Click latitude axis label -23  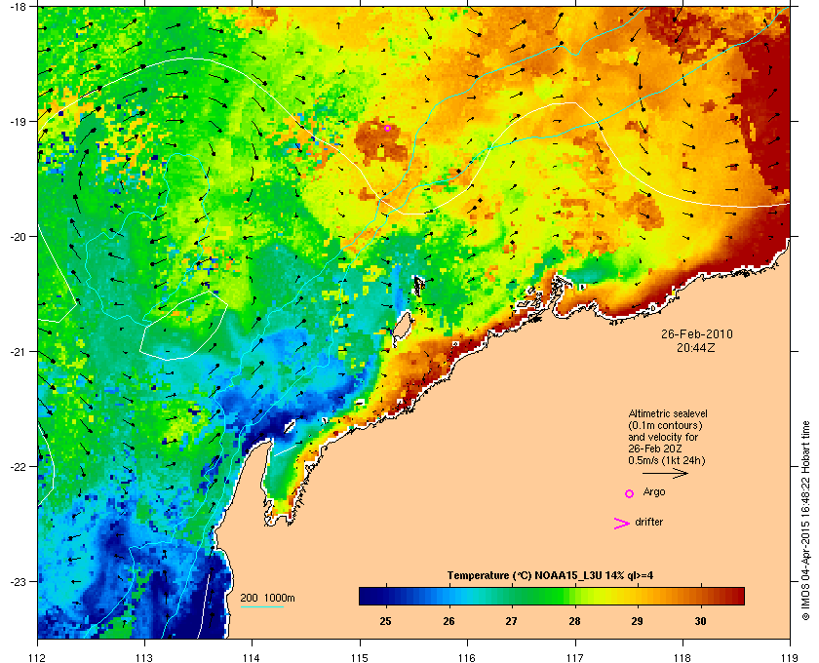[18, 581]
